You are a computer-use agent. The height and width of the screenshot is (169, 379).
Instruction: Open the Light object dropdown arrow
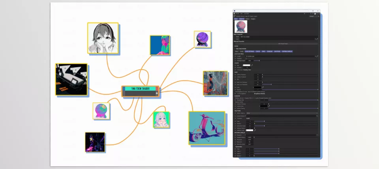(x=315, y=56)
